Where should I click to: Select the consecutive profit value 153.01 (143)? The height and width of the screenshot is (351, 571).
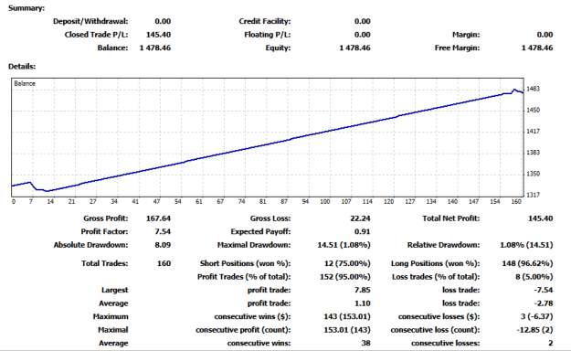click(347, 330)
